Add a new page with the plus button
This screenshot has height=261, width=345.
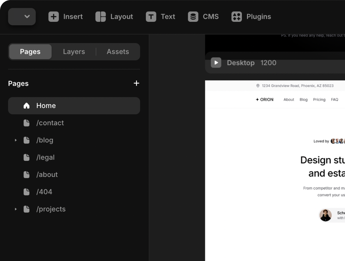(136, 83)
